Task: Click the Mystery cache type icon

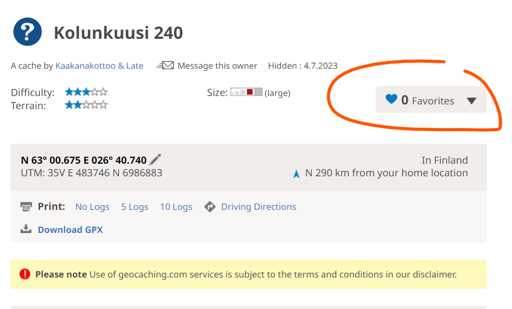Action: [x=26, y=31]
